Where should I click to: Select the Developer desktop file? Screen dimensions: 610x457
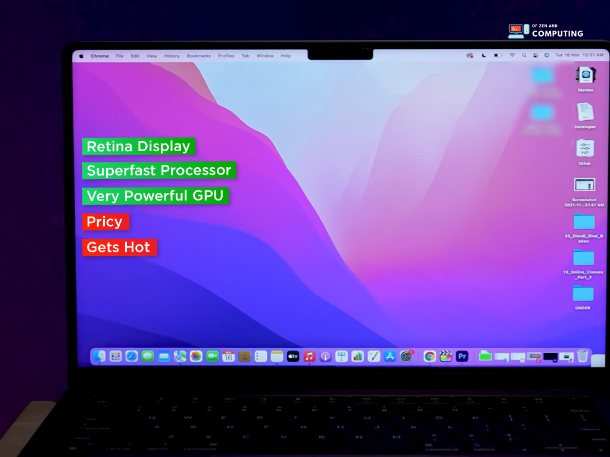point(585,115)
